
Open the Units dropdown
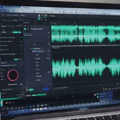(25, 15)
